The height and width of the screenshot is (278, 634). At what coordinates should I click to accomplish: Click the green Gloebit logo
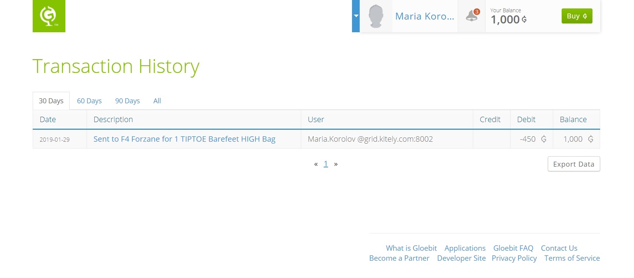[x=49, y=16]
